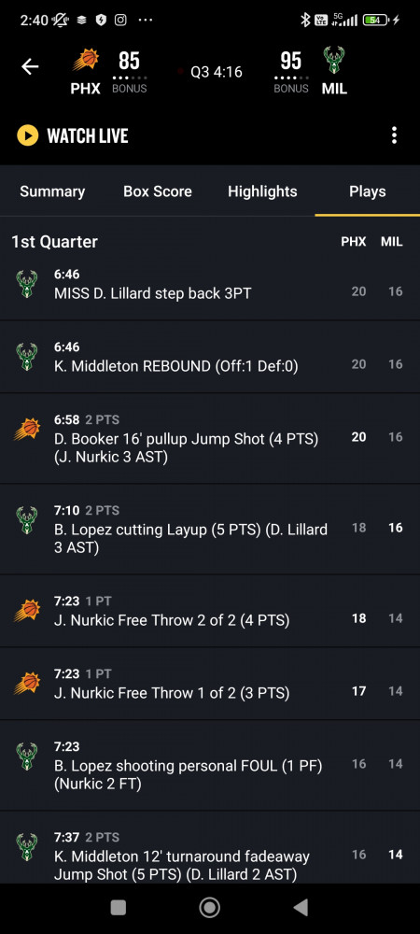Tap Suns logo on Booker pullup play
This screenshot has width=420, height=934.
pos(27,430)
